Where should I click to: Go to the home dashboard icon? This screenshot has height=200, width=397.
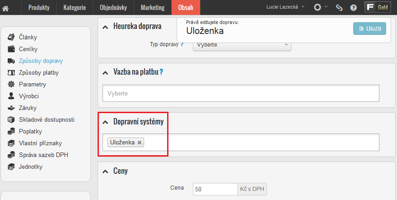click(x=5, y=8)
